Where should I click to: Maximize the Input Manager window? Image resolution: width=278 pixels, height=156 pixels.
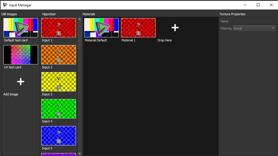(258, 5)
